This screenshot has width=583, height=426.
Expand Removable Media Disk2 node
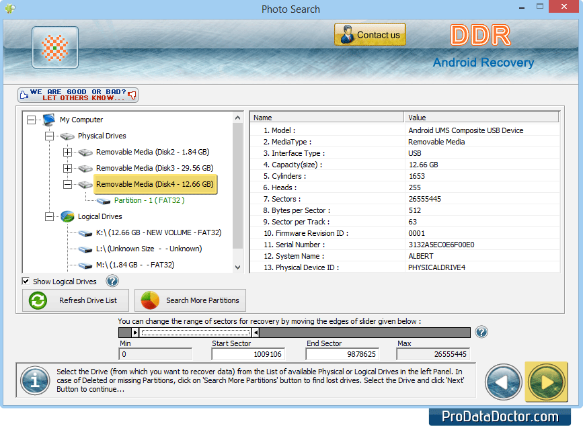pos(67,152)
